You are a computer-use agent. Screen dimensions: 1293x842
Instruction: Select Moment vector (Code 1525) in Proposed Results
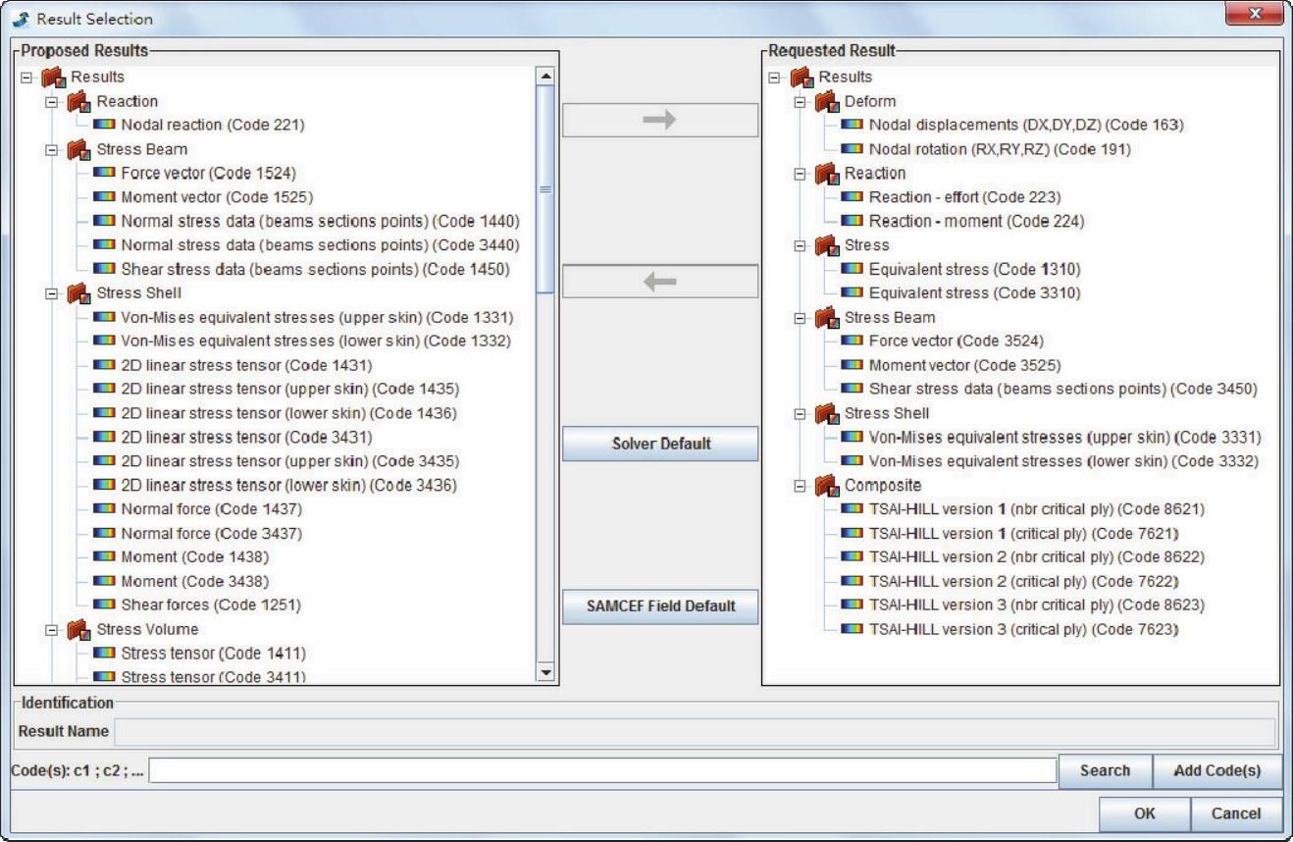coord(217,197)
